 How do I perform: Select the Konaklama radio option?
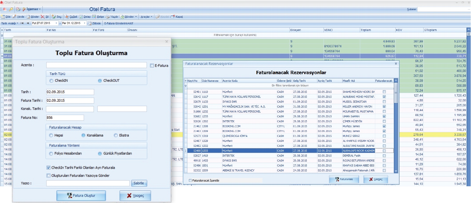[83, 135]
